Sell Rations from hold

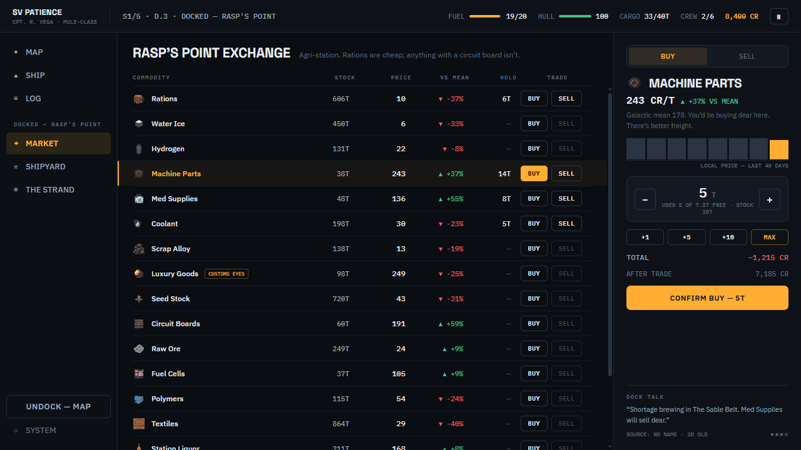tap(566, 99)
